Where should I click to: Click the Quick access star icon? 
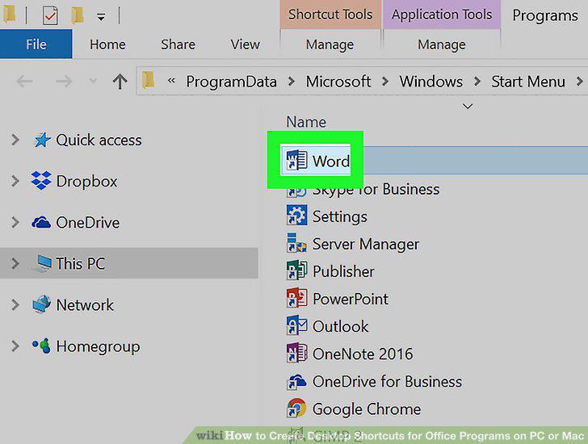point(42,140)
